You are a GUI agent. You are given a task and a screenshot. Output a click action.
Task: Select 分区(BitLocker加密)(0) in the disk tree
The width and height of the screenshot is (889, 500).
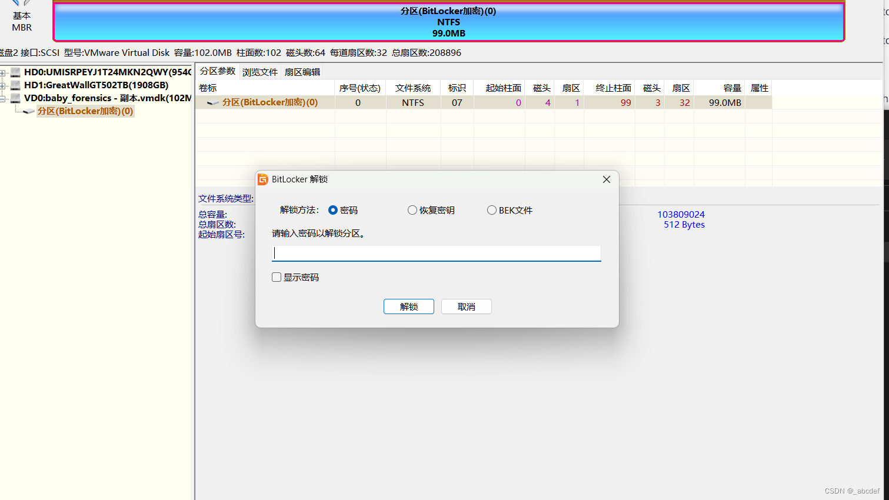(85, 111)
